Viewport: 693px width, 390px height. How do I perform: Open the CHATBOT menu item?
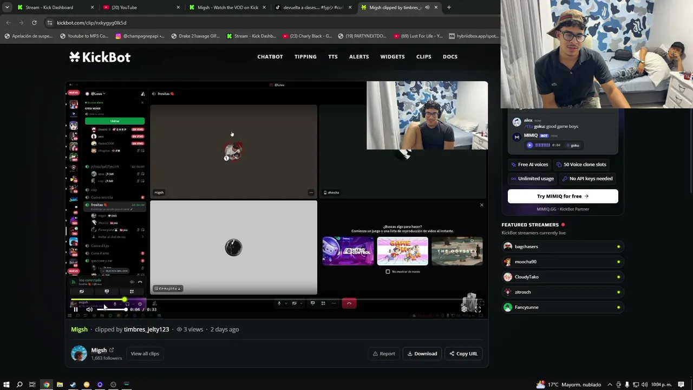(x=270, y=57)
